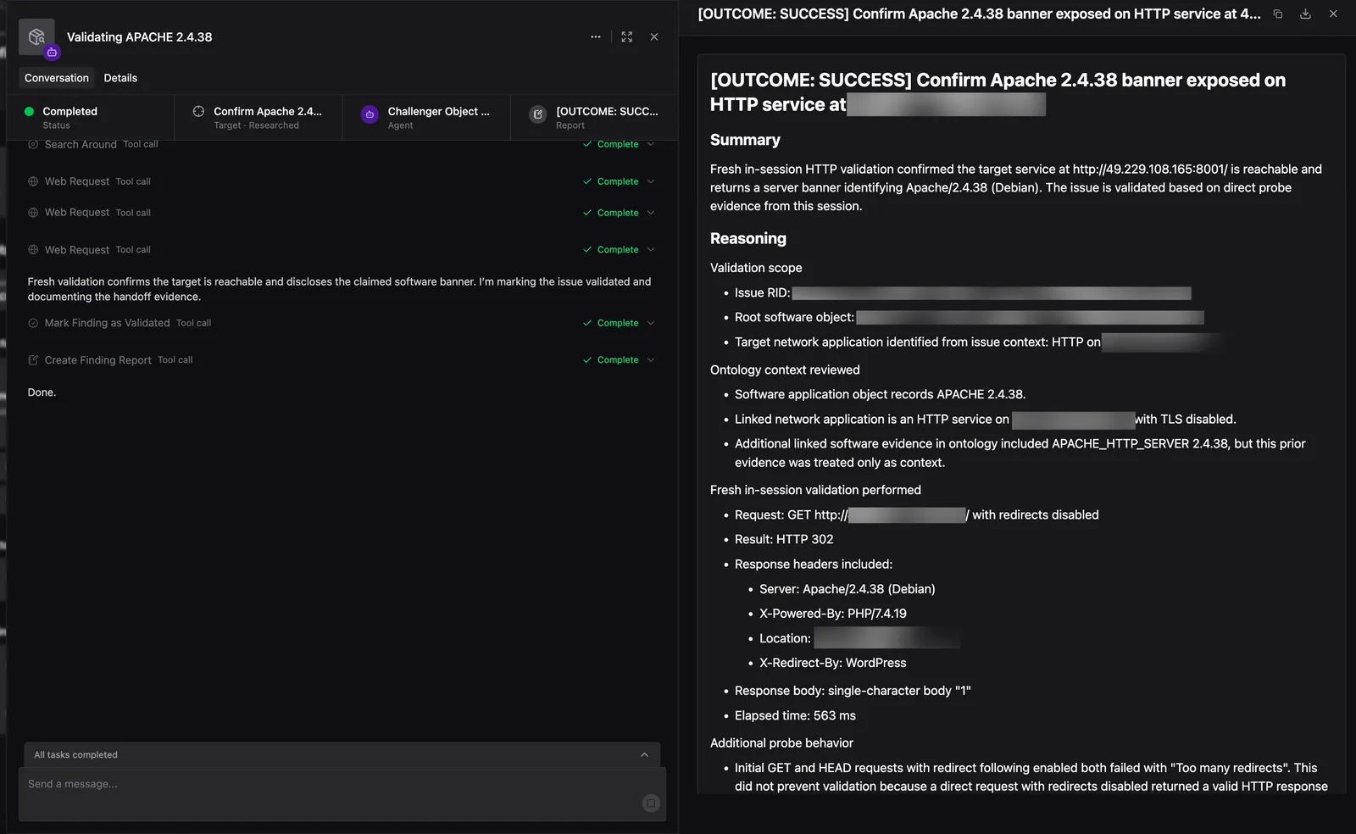Switch to the Details tab
The height and width of the screenshot is (834, 1356).
click(x=120, y=78)
